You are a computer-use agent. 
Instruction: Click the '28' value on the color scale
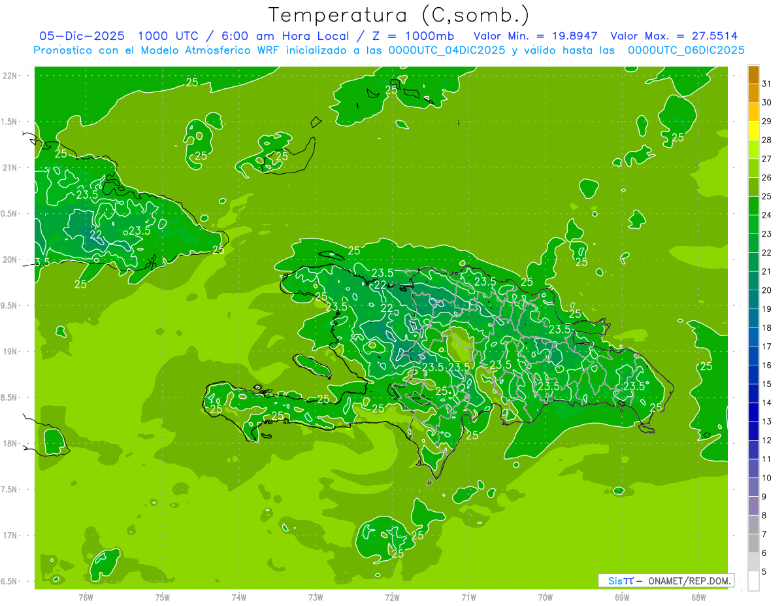click(x=766, y=140)
